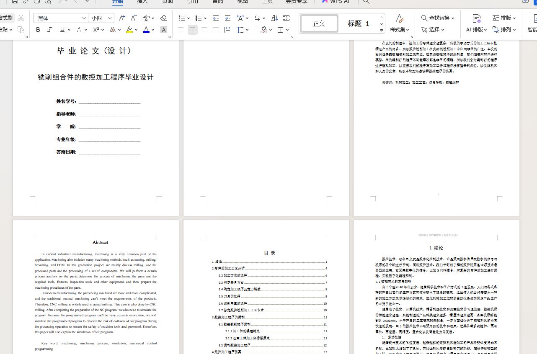Click the paragraph line spacing icon
The height and width of the screenshot is (354, 537).
240,30
